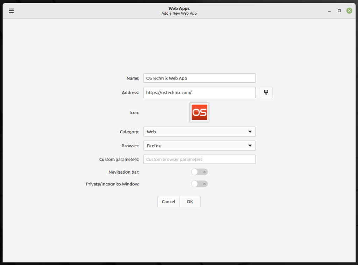Change the web app icon thumbnail

tap(199, 112)
